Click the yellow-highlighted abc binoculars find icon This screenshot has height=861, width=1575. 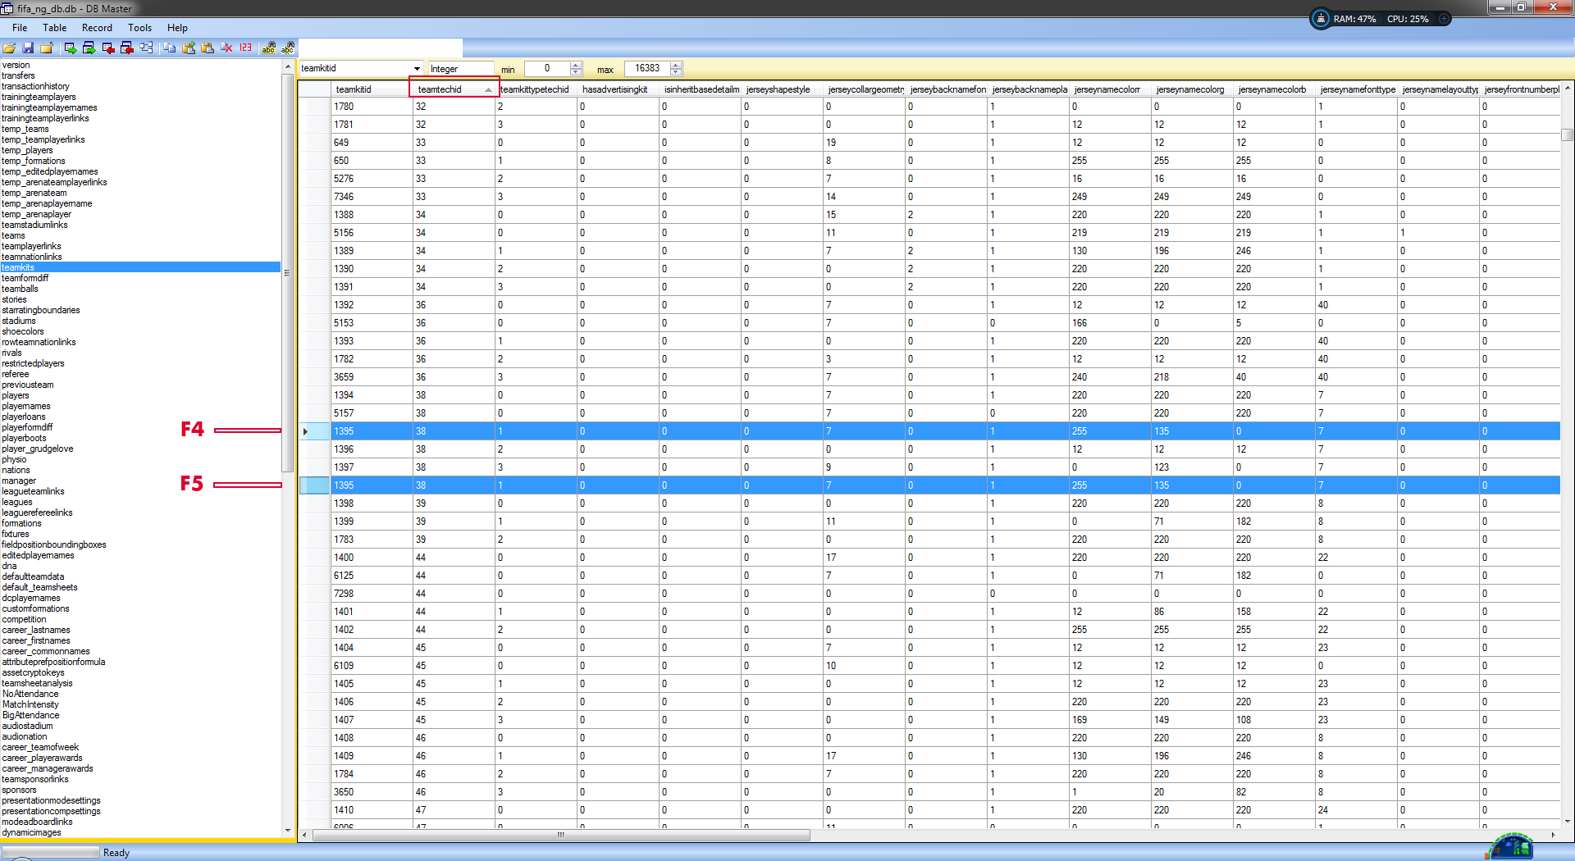click(268, 48)
